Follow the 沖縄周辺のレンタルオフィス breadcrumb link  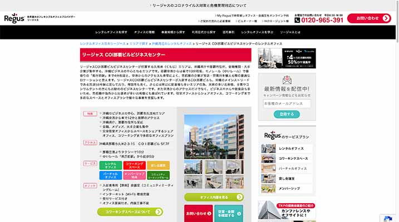172,44
